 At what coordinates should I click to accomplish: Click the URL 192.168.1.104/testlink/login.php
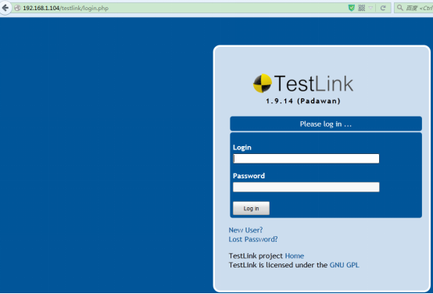click(66, 8)
